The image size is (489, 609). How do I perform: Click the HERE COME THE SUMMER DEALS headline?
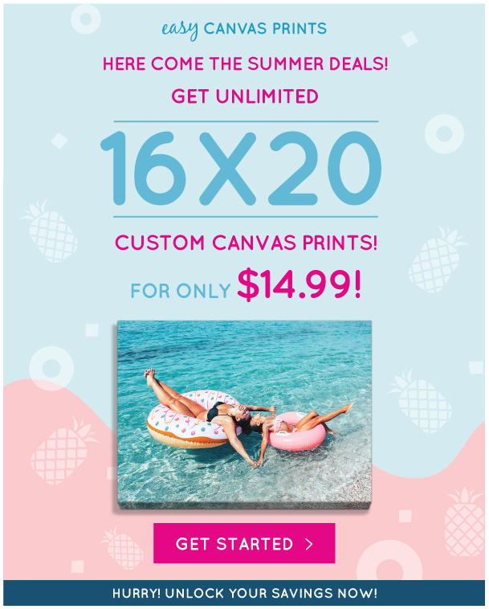[x=245, y=63]
